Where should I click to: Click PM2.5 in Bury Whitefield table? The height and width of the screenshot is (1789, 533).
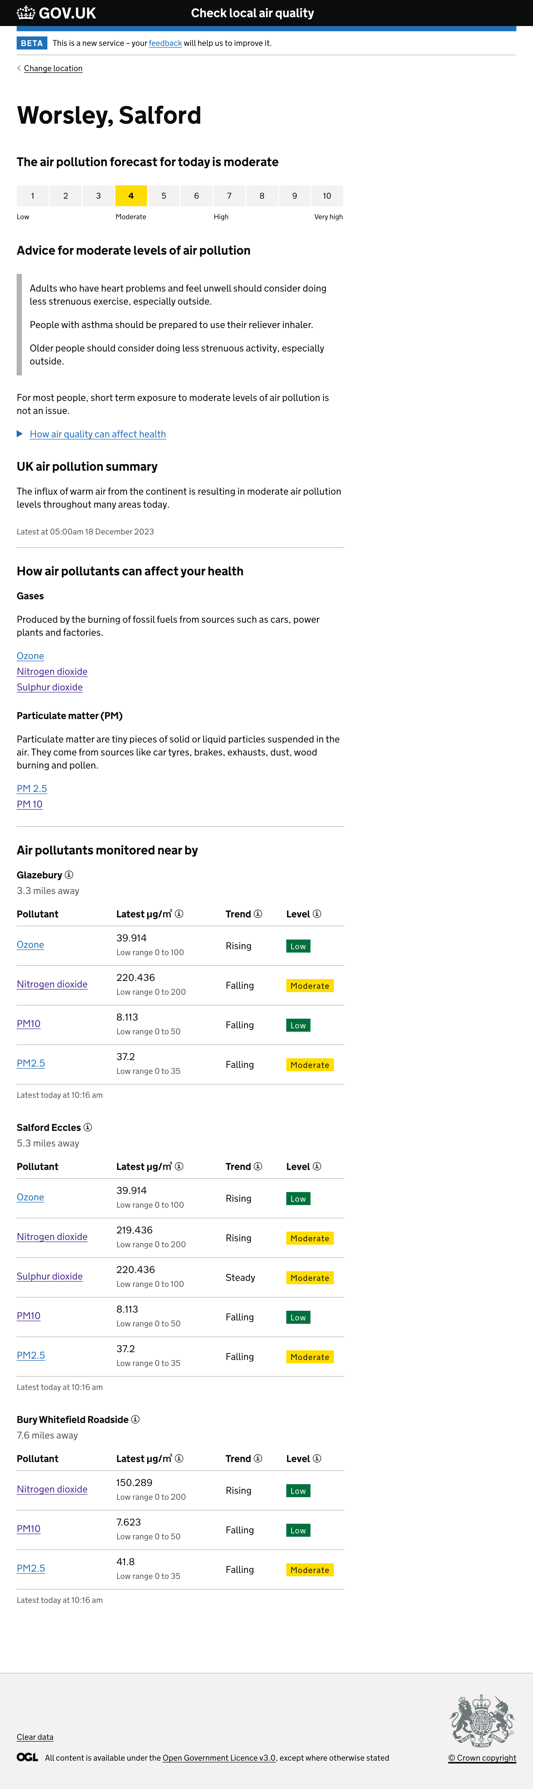click(x=31, y=1568)
